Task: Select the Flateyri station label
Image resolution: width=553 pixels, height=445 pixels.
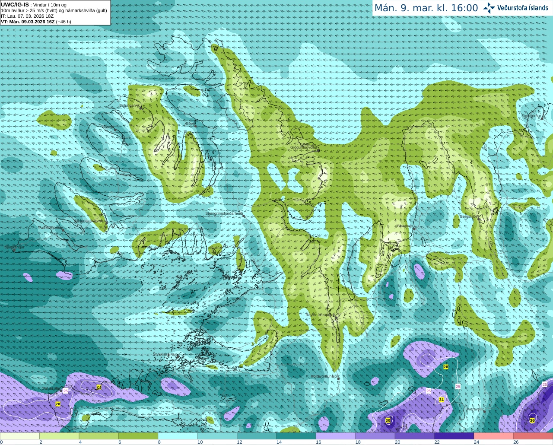Action: click(108, 127)
